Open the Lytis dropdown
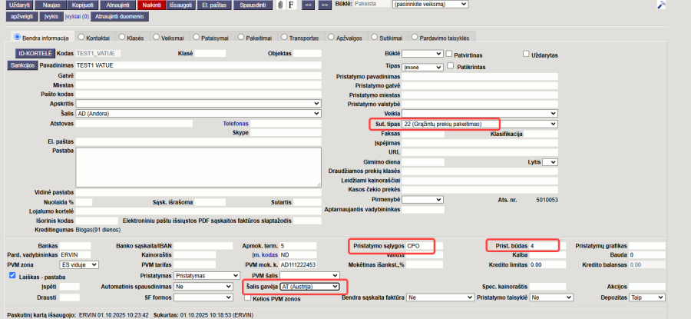Image resolution: width=691 pixels, height=319 pixels. coord(550,162)
